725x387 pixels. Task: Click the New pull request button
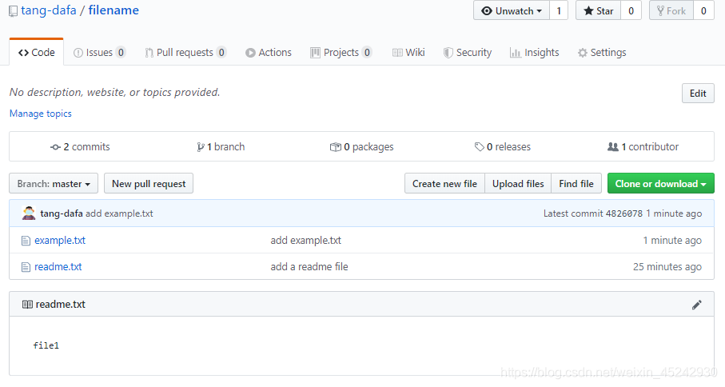[149, 184]
